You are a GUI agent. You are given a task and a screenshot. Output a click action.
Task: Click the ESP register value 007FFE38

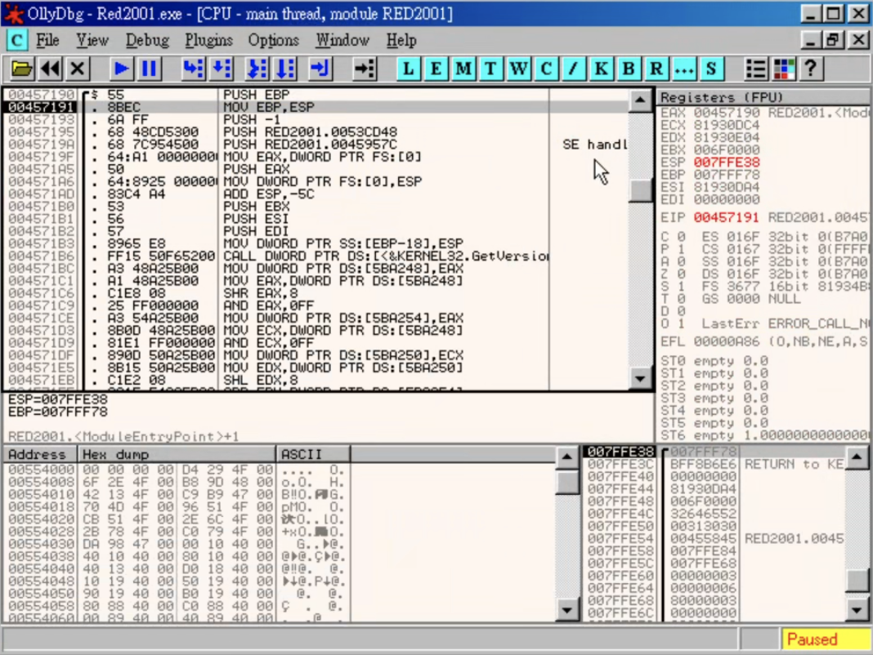coord(726,163)
